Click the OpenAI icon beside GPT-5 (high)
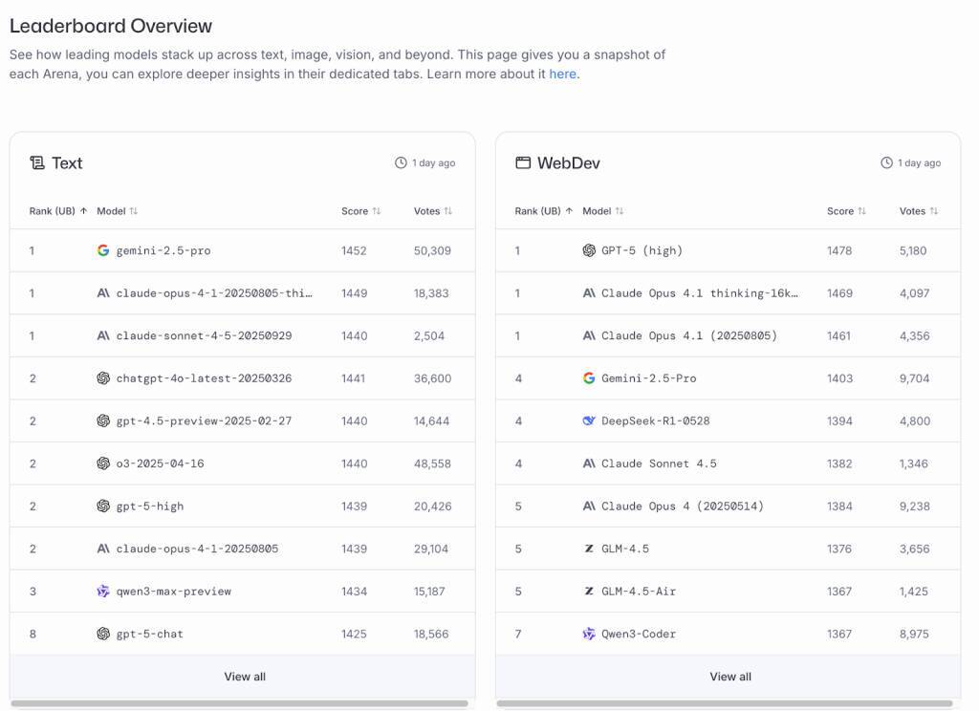Image resolution: width=979 pixels, height=711 pixels. (589, 250)
